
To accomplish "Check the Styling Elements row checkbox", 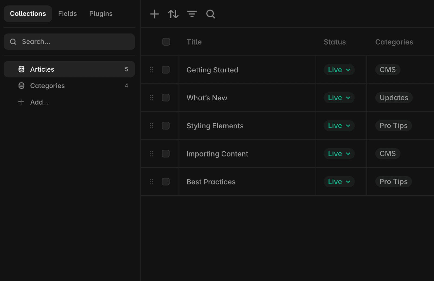I will tap(165, 126).
